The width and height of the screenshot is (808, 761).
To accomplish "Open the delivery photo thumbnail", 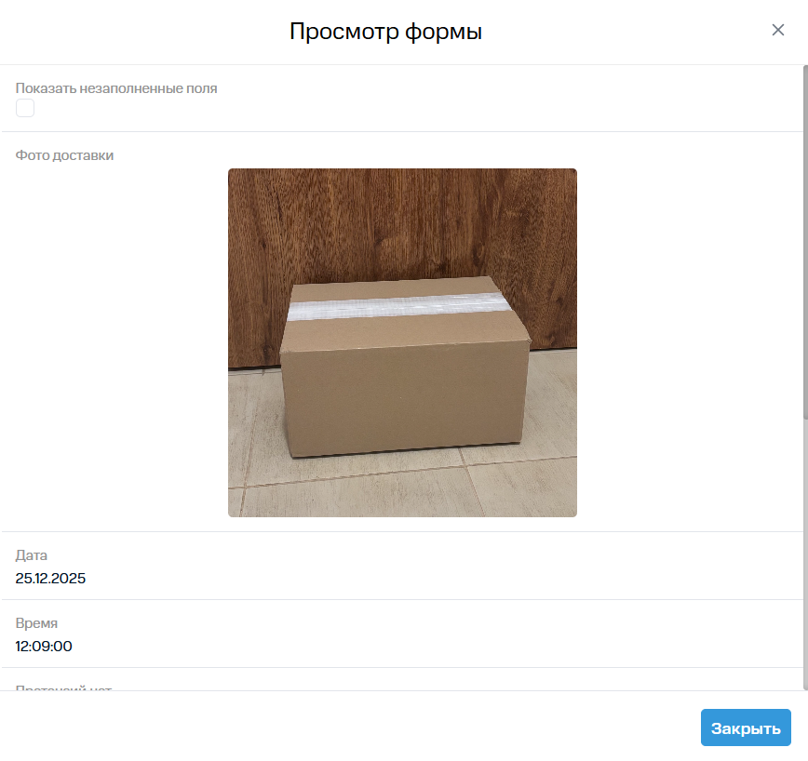I will tap(402, 342).
